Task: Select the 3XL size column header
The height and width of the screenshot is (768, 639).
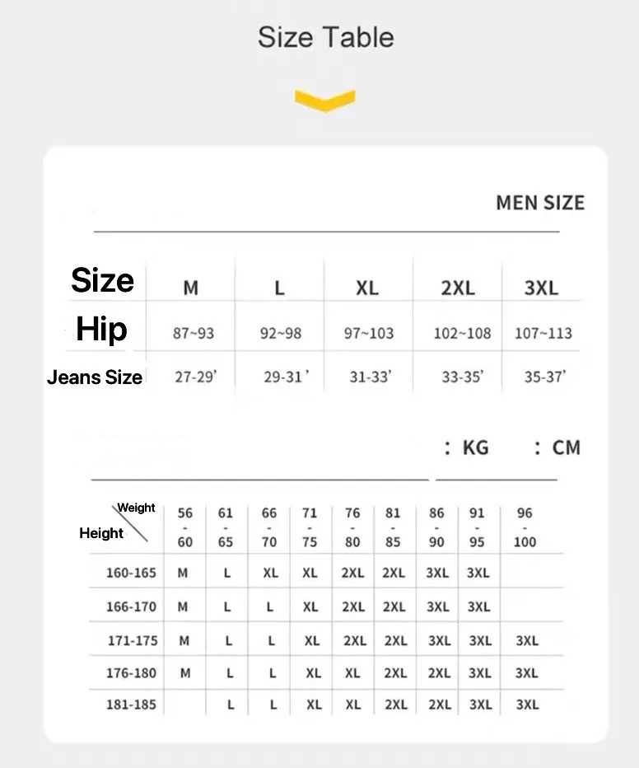Action: coord(541,288)
